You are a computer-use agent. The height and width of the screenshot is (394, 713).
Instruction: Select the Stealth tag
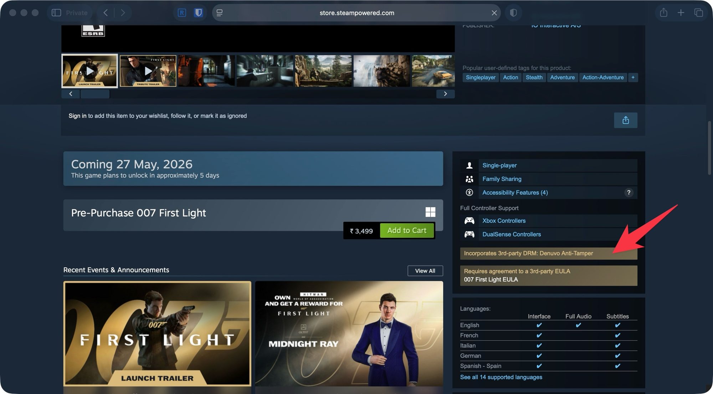tap(534, 77)
